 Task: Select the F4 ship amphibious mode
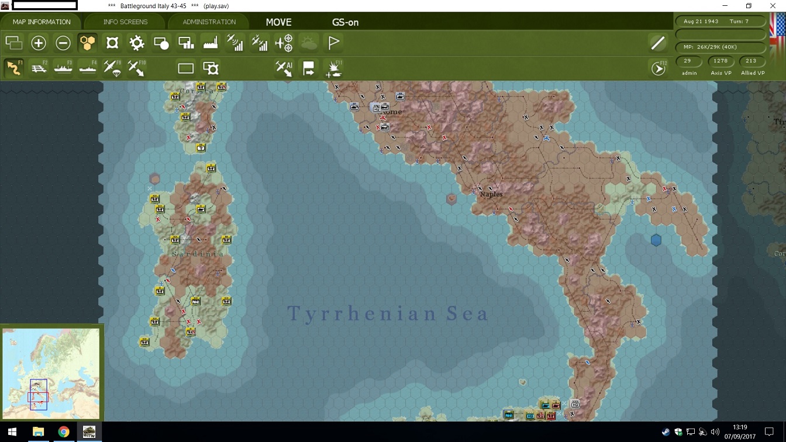click(x=88, y=68)
